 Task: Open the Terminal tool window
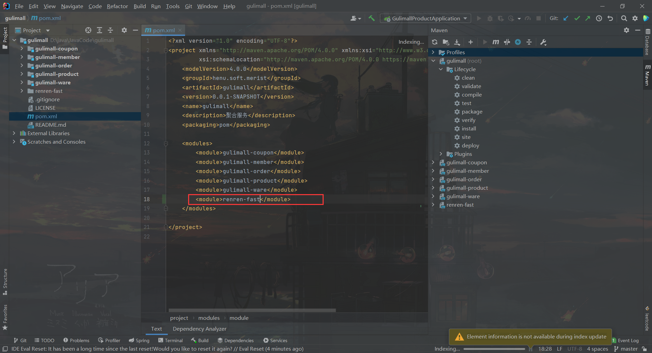(170, 340)
